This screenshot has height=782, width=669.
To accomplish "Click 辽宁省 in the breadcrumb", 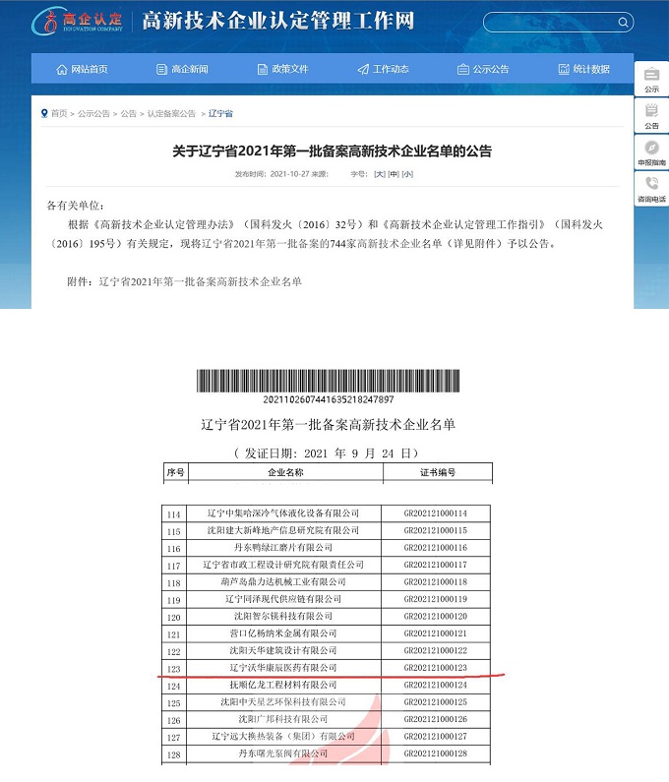I will tap(220, 114).
